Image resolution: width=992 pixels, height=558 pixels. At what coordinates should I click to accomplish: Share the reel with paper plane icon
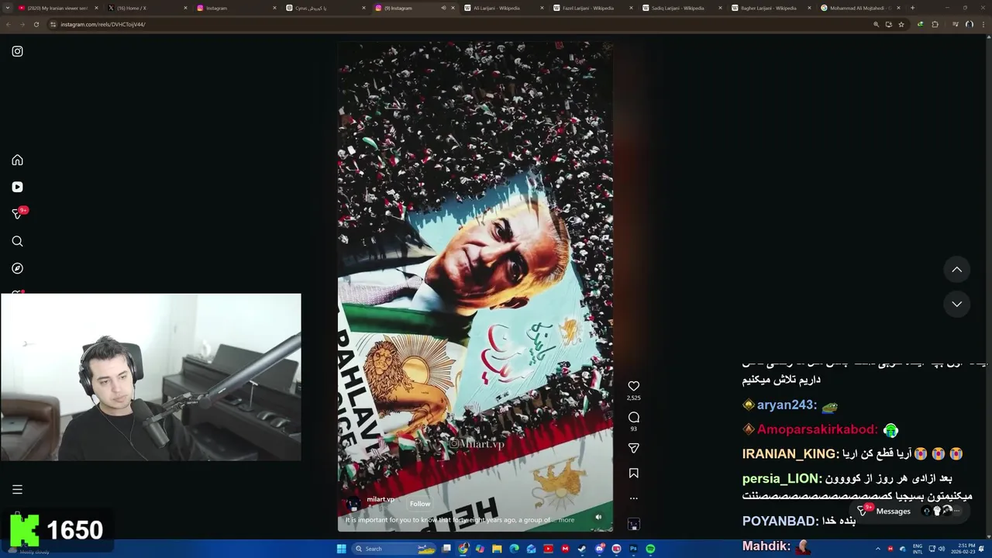633,448
